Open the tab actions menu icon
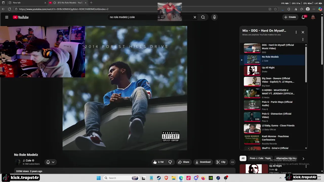The width and height of the screenshot is (324, 182). [3, 3]
